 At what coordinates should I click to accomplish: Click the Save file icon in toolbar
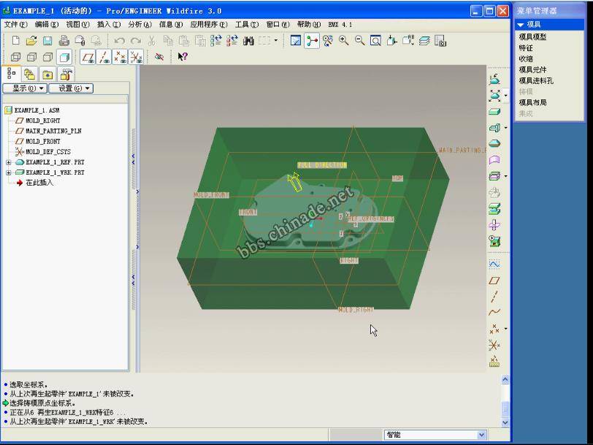coord(47,41)
